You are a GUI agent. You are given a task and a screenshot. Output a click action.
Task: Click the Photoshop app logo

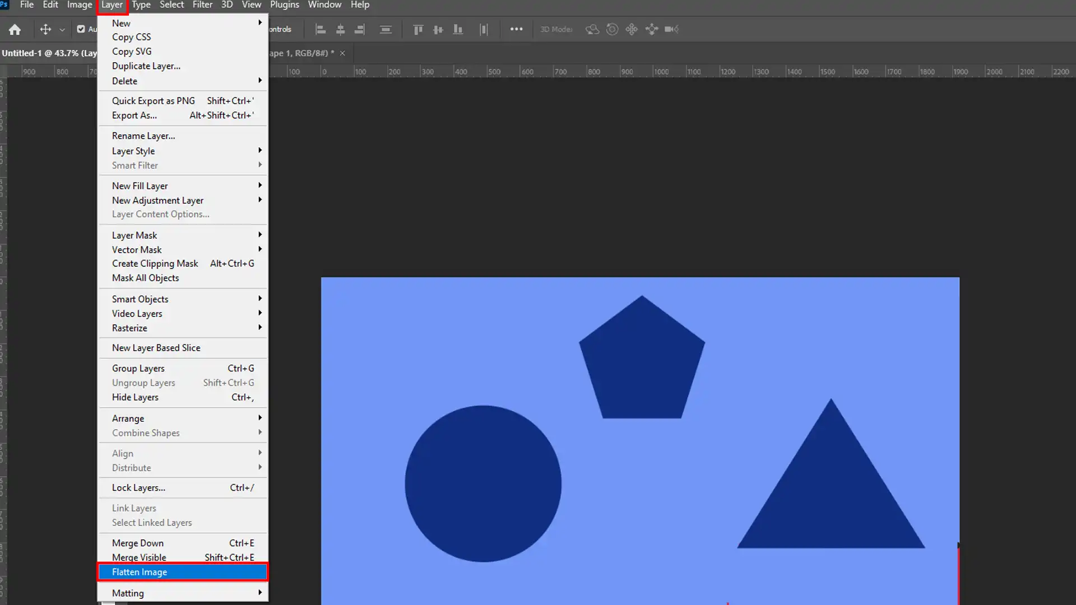pos(4,4)
